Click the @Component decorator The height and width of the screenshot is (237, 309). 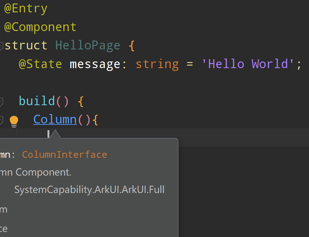coord(40,27)
